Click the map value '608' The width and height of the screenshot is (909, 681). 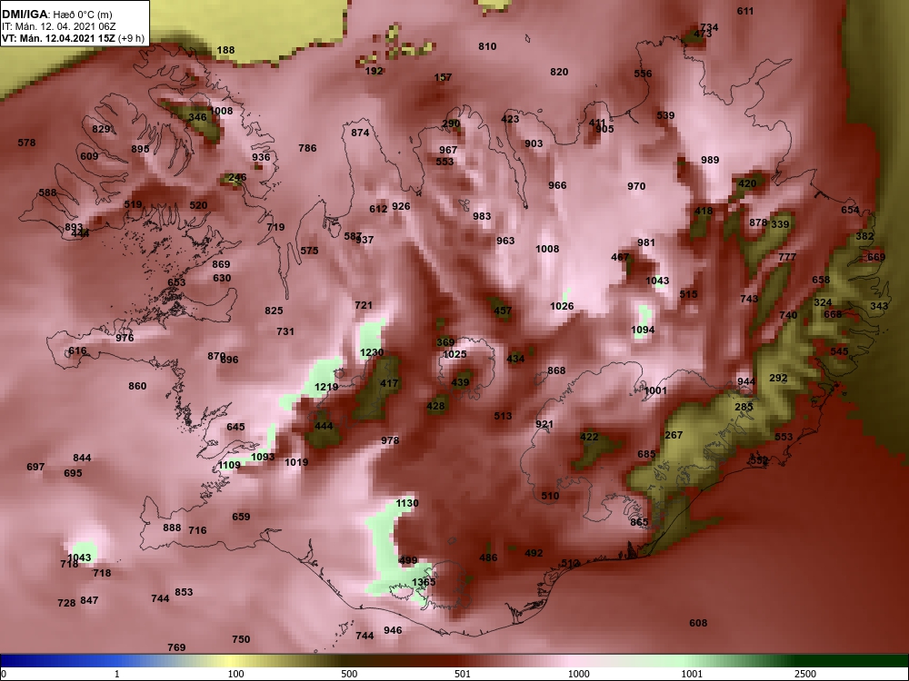(x=698, y=623)
